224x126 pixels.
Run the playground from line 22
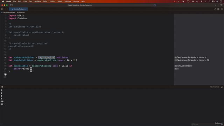5,74
